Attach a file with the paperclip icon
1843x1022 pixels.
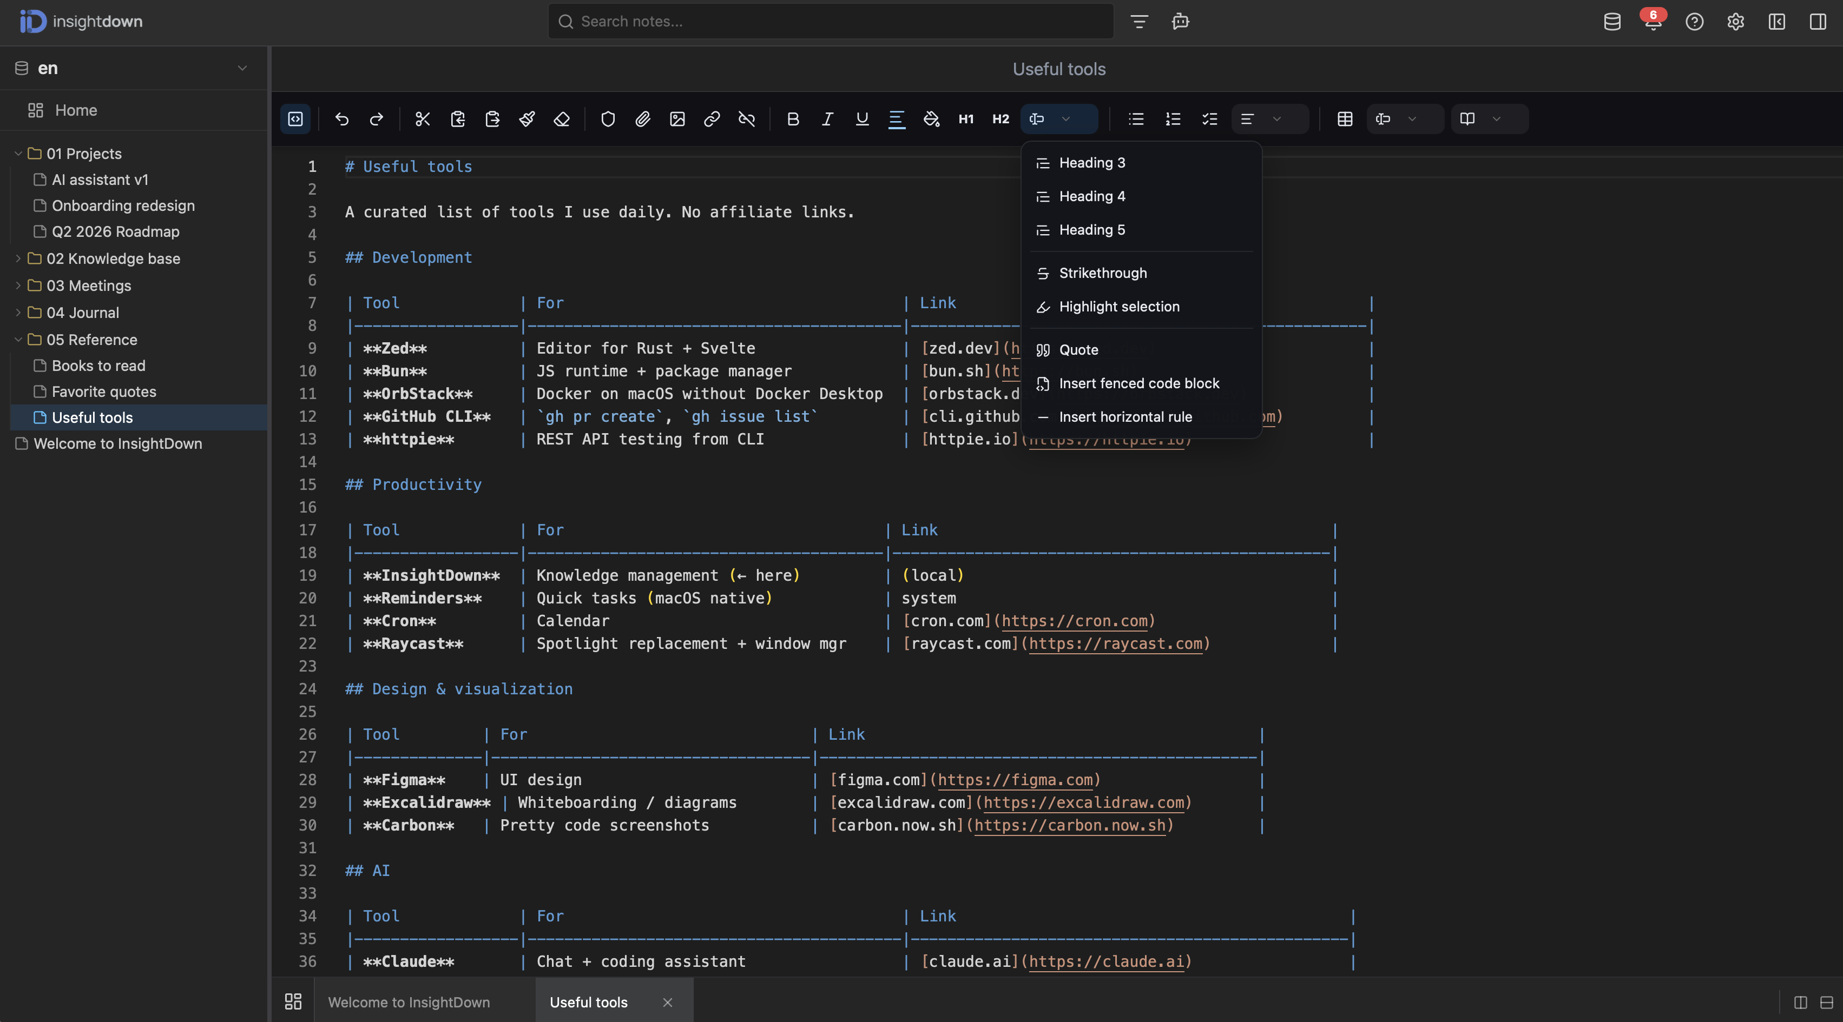point(642,119)
